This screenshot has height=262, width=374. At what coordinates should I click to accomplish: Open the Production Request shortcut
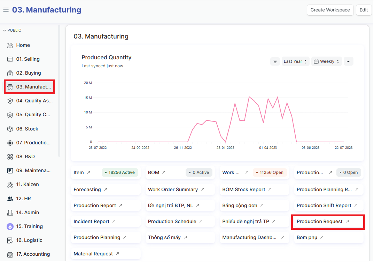tap(320, 222)
